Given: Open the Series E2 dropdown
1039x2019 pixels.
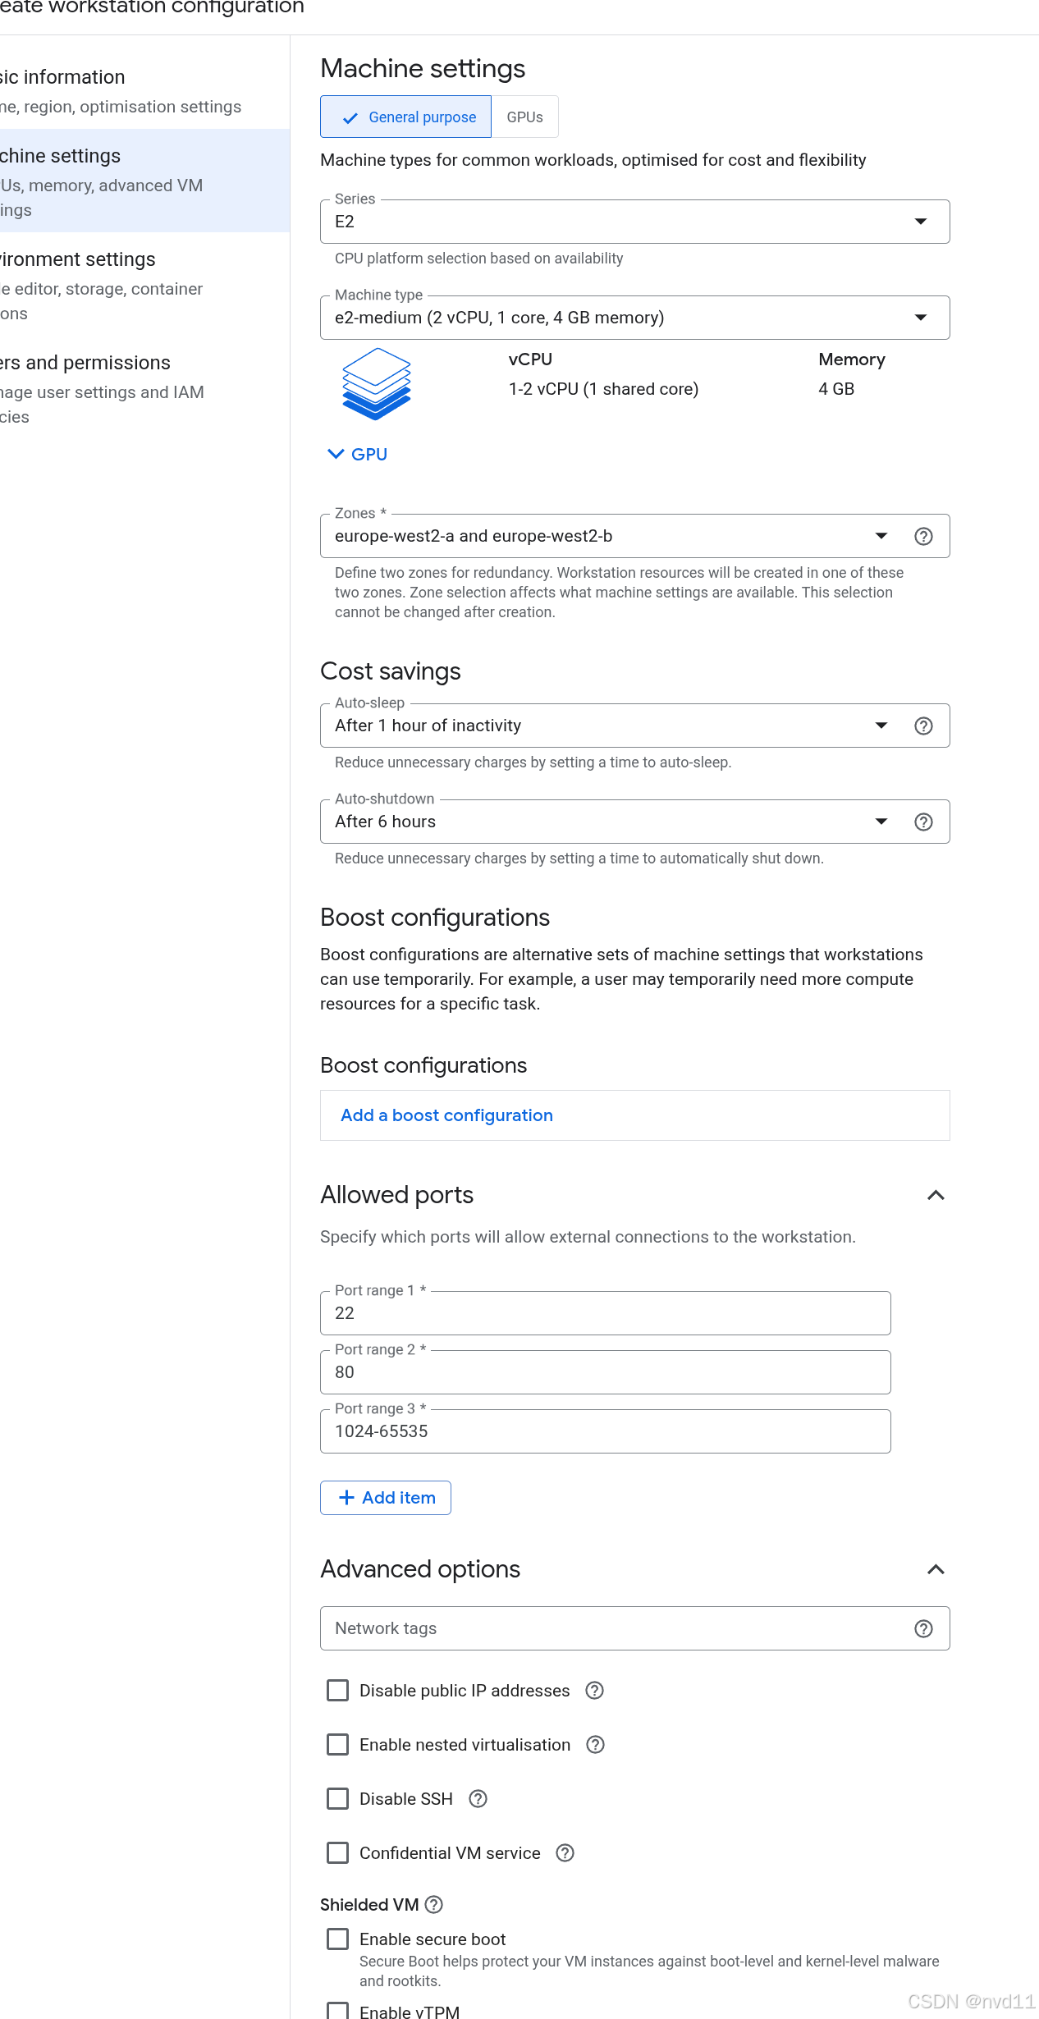Looking at the screenshot, I should point(634,222).
